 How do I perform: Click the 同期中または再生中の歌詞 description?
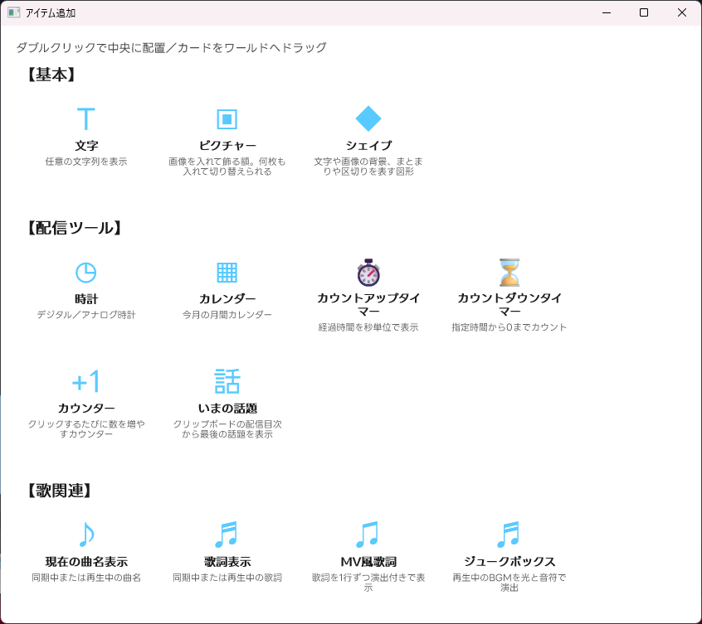[227, 578]
